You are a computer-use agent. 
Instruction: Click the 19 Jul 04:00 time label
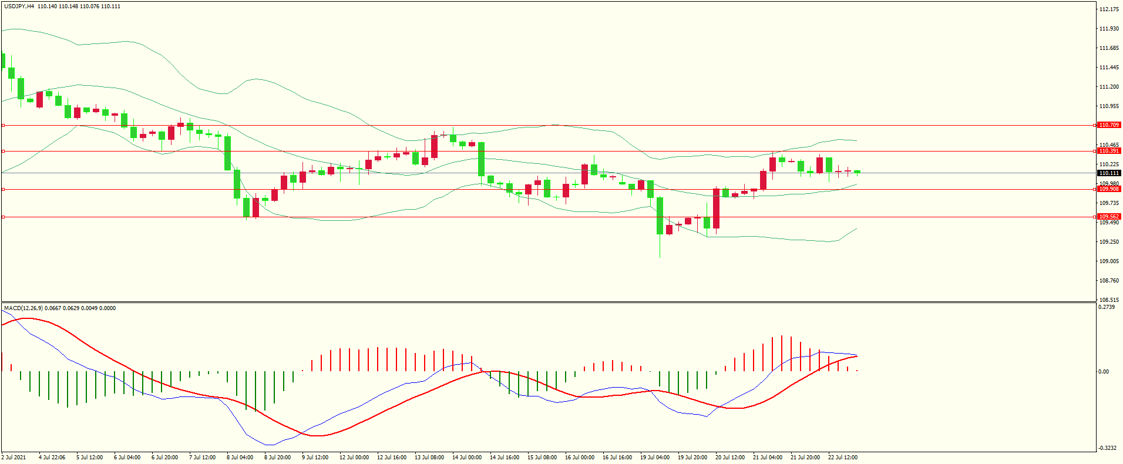[655, 458]
